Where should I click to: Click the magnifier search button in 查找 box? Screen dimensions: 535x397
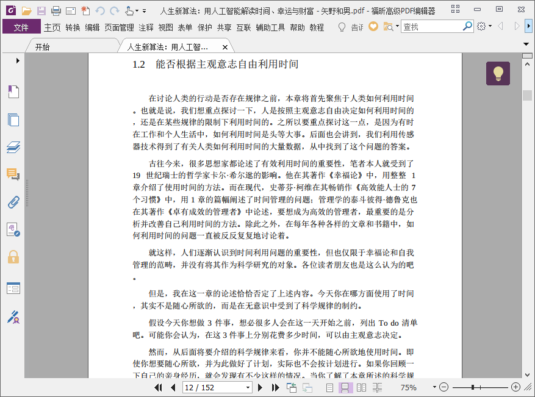coord(467,26)
